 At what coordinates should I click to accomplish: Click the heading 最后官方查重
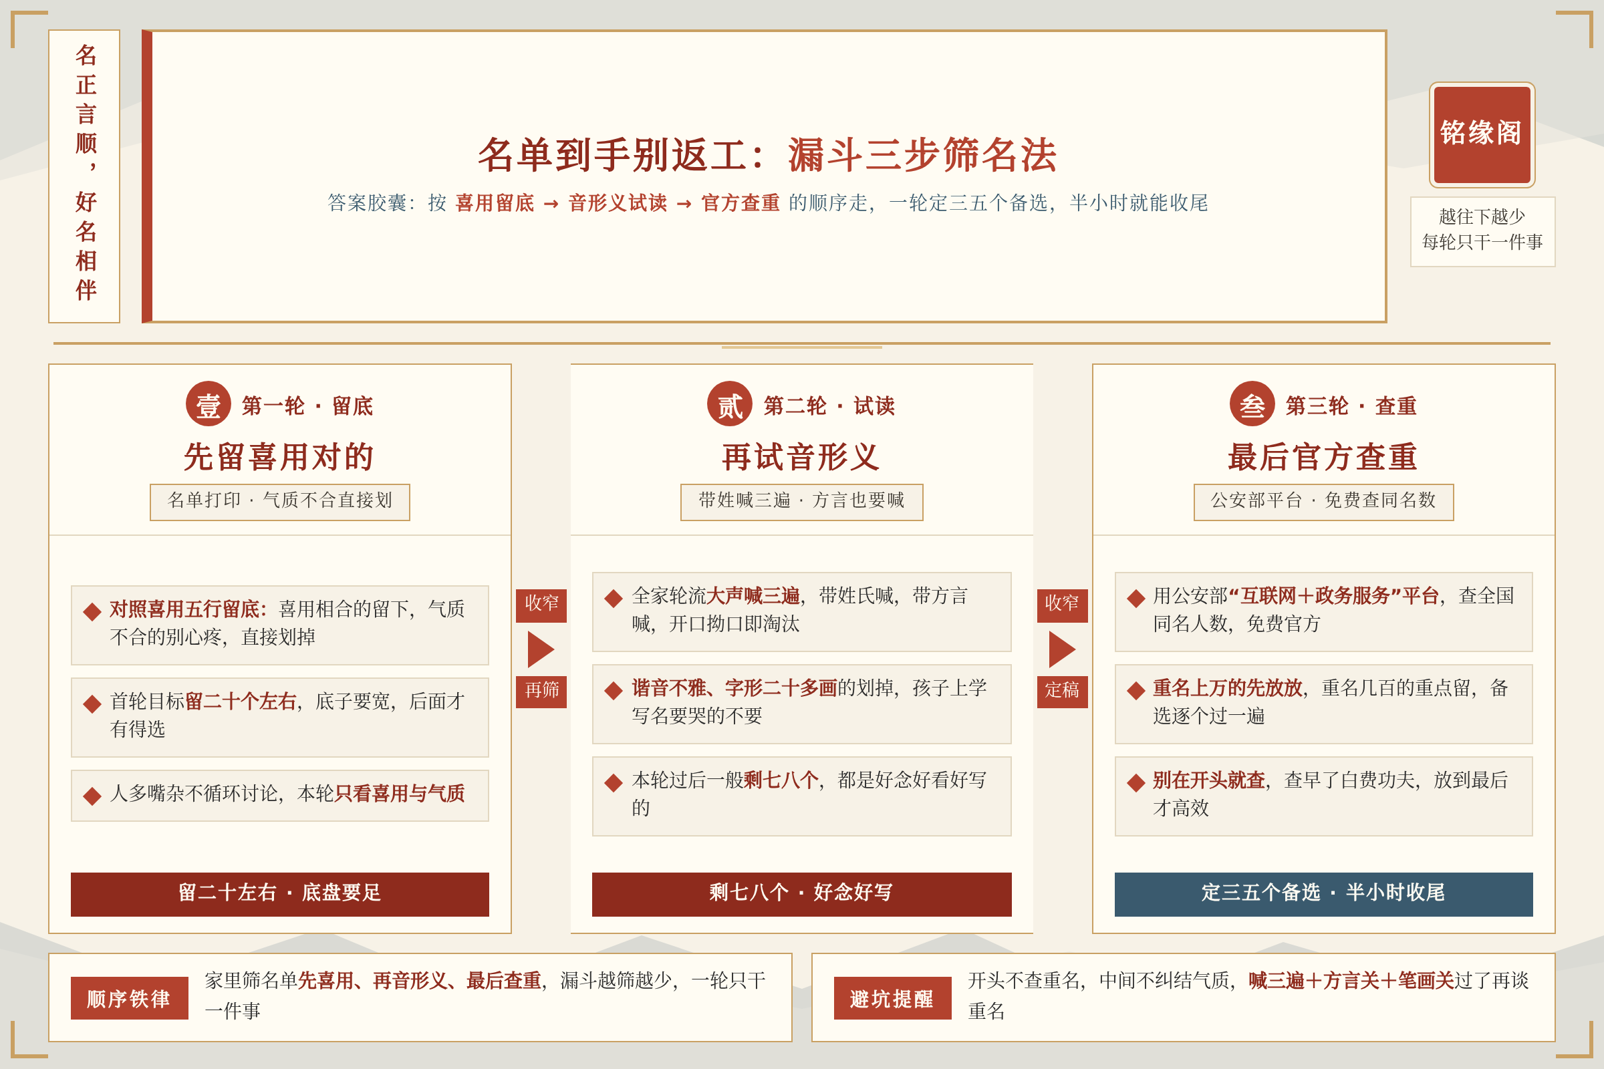[1324, 457]
